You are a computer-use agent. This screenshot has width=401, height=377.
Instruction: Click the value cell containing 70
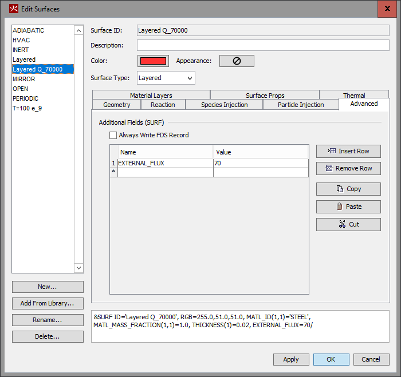(x=261, y=163)
